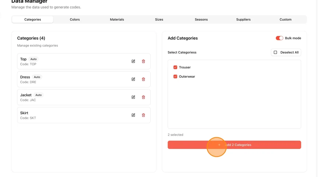
Task: Edit the Dress category
Action: pyautogui.click(x=133, y=79)
